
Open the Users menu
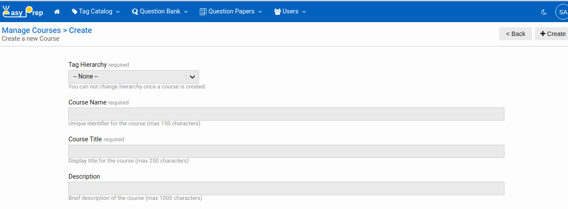290,12
